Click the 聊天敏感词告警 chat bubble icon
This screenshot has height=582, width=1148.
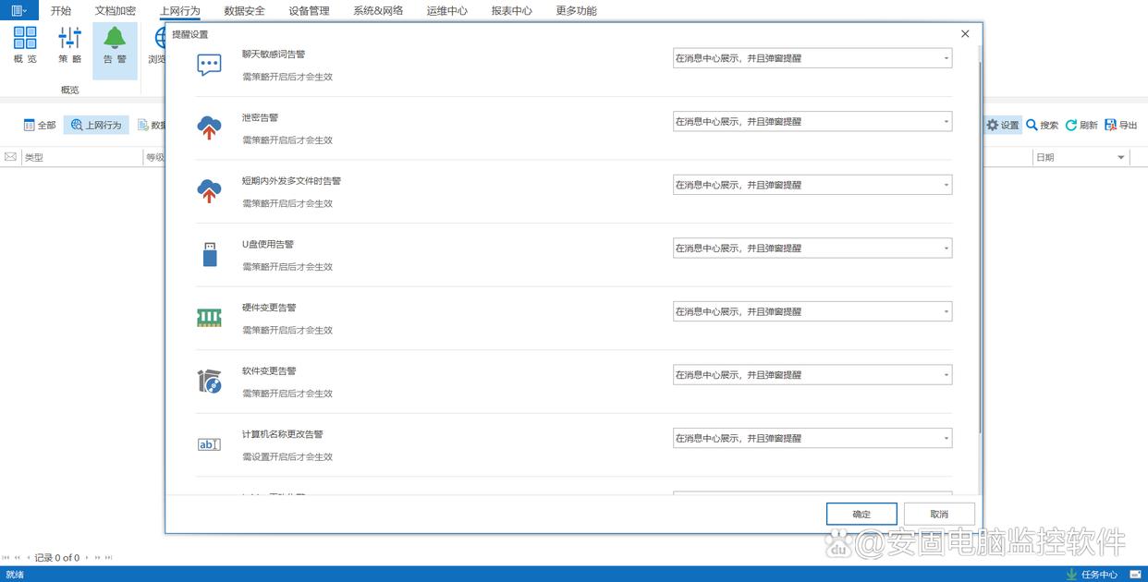pyautogui.click(x=210, y=65)
